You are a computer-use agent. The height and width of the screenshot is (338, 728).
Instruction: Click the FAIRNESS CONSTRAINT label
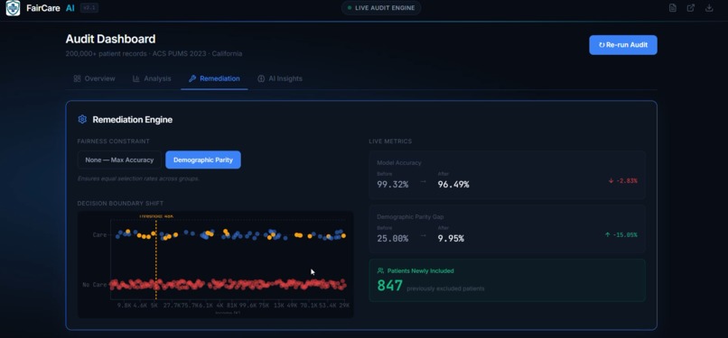[113, 142]
